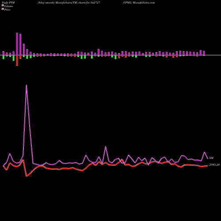Click the 'Daily PVM' title text
The width and height of the screenshot is (221, 221).
click(8, 3)
